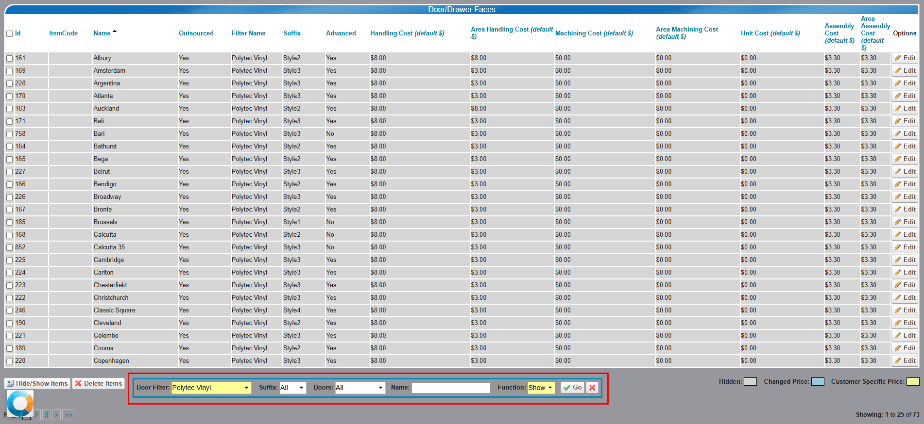Sort by Handling Cost column header
Viewport: 924px width, 424px height.
407,33
